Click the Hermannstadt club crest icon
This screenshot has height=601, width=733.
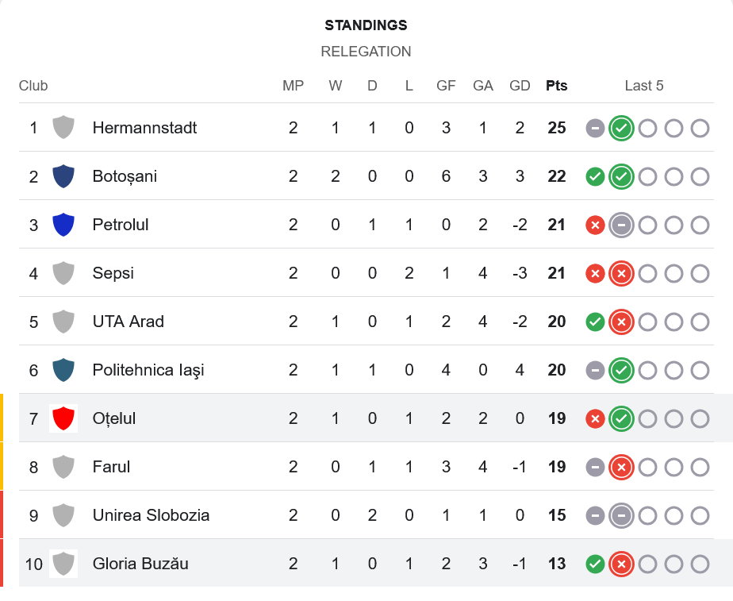[x=63, y=127]
